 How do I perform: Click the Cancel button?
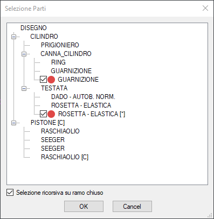[x=132, y=206]
